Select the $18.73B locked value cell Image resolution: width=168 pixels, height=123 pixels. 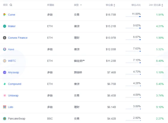pos(111,15)
